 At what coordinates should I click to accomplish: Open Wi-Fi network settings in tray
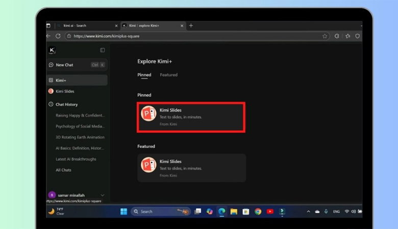click(x=346, y=212)
